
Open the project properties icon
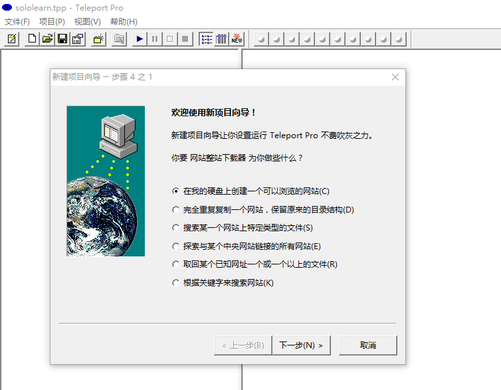(78, 39)
